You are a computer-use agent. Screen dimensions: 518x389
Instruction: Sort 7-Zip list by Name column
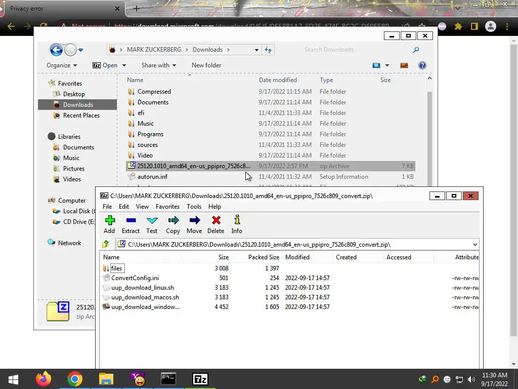111,257
